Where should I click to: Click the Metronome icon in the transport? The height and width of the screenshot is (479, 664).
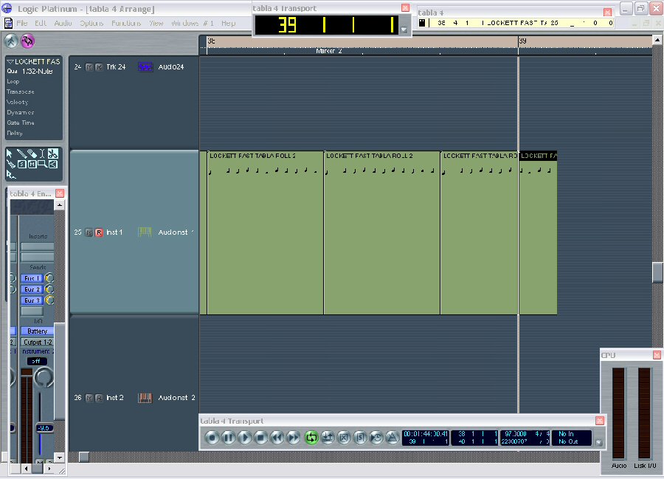[392, 438]
